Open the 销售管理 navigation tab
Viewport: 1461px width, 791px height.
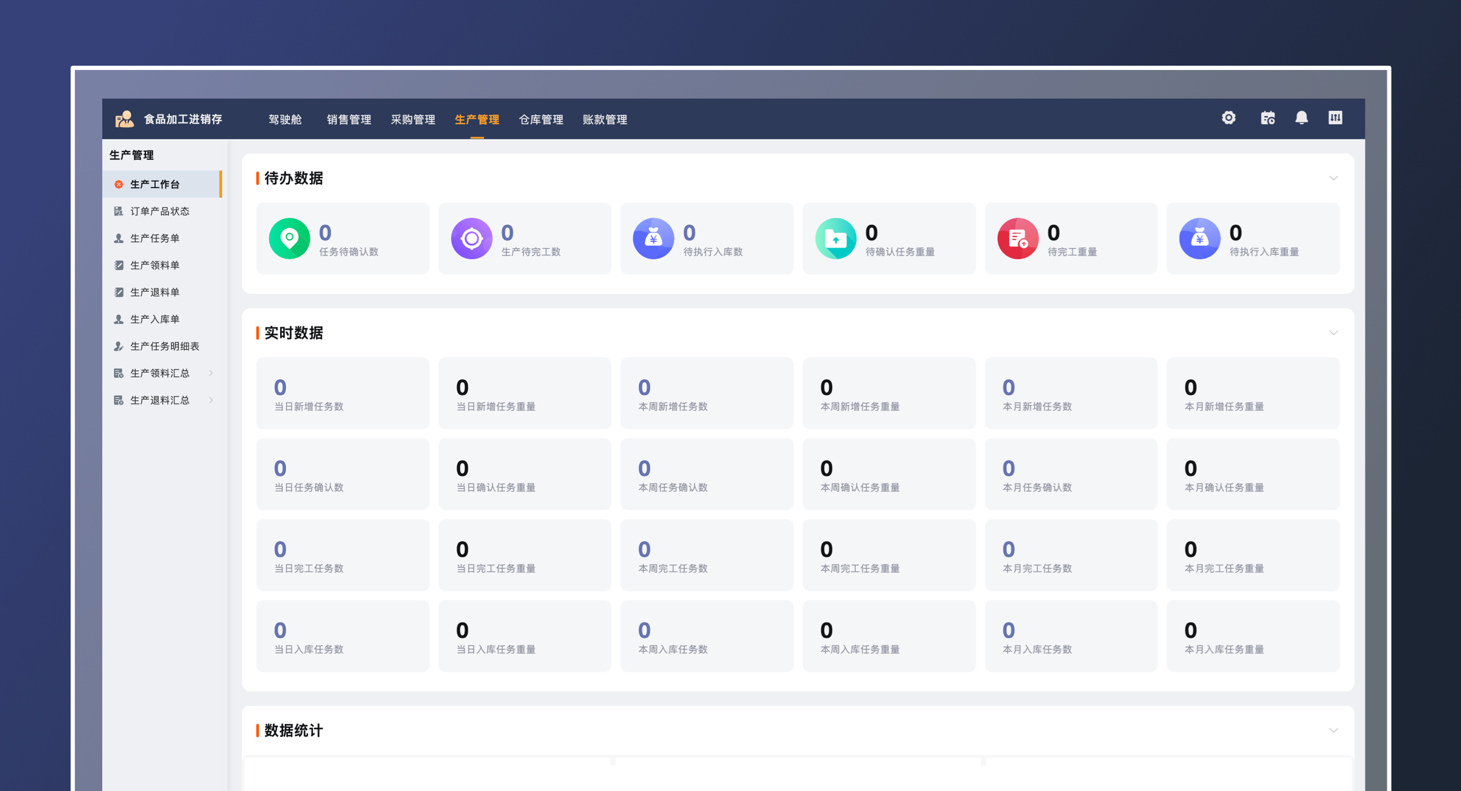tap(349, 120)
